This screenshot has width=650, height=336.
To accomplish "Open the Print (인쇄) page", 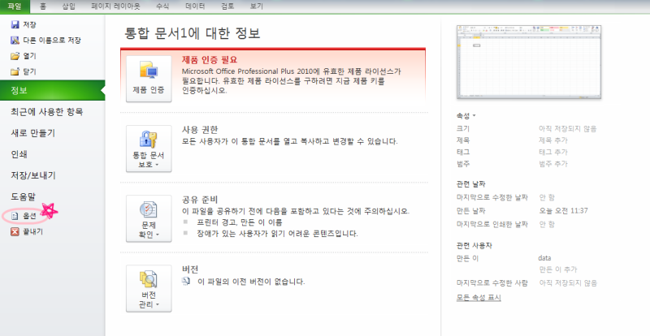I will click(x=19, y=154).
